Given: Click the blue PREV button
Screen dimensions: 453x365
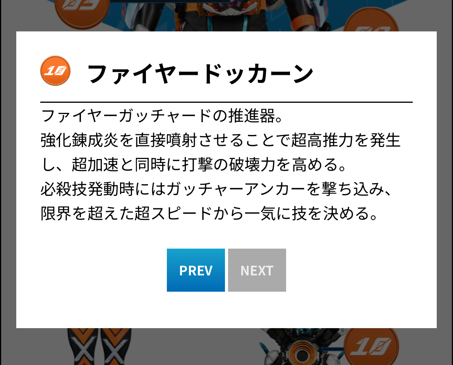Looking at the screenshot, I should coord(196,270).
